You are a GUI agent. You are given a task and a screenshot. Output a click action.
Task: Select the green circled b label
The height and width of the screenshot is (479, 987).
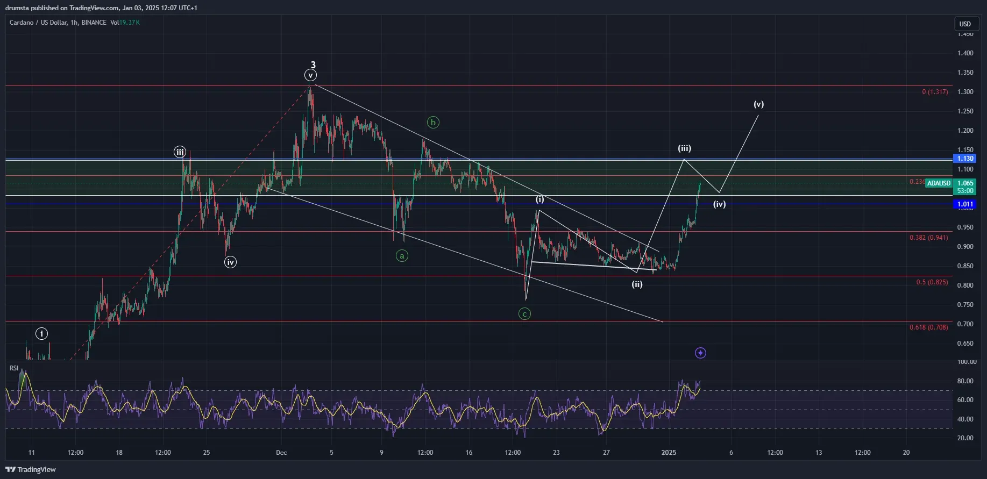pyautogui.click(x=433, y=122)
